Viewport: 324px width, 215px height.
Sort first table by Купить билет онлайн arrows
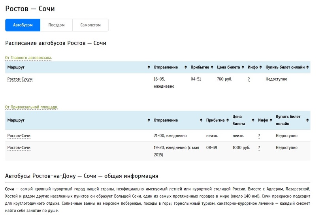click(x=307, y=67)
